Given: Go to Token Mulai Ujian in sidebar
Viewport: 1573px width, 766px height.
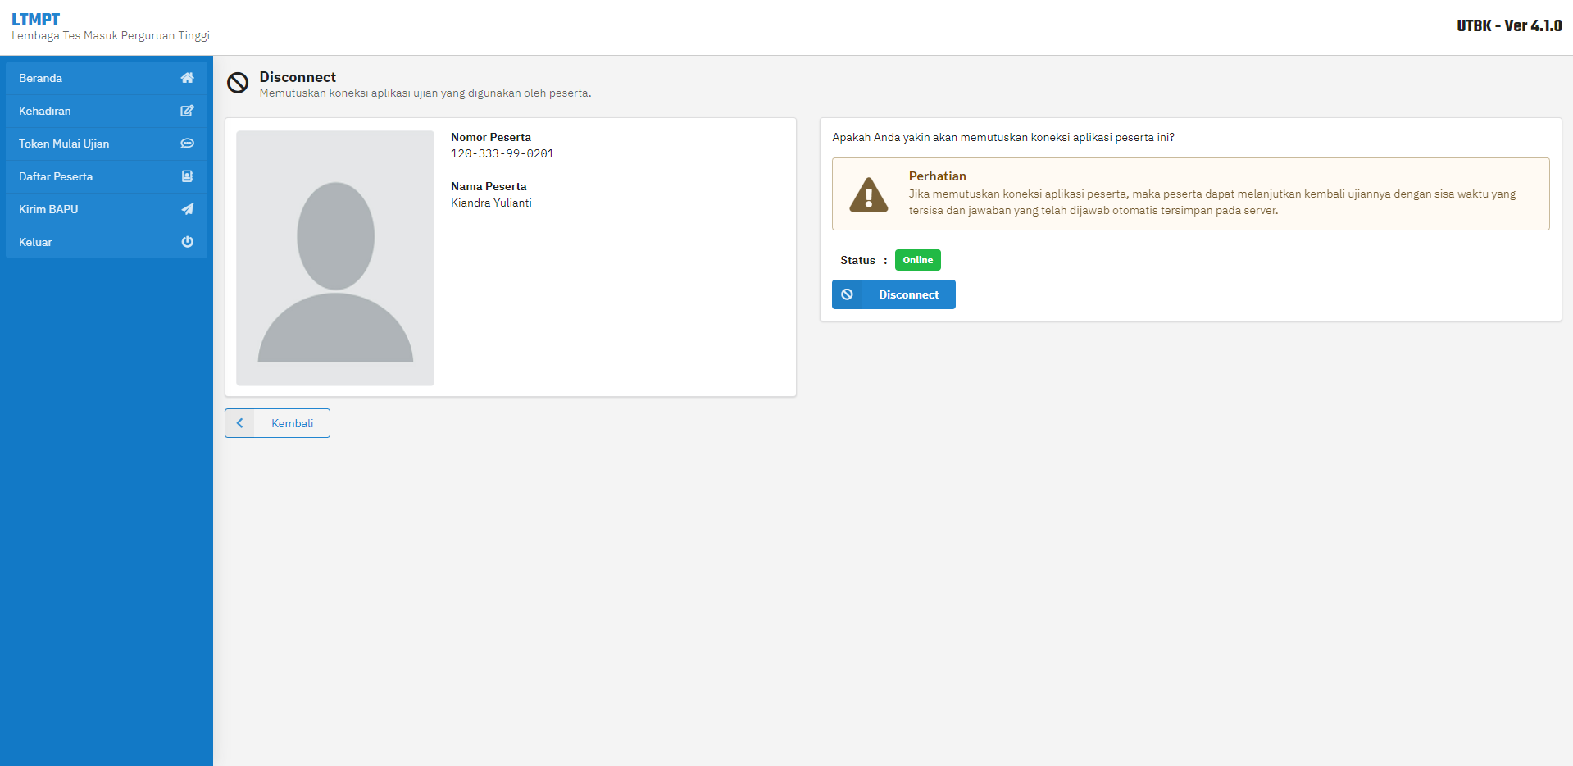Looking at the screenshot, I should pos(107,144).
